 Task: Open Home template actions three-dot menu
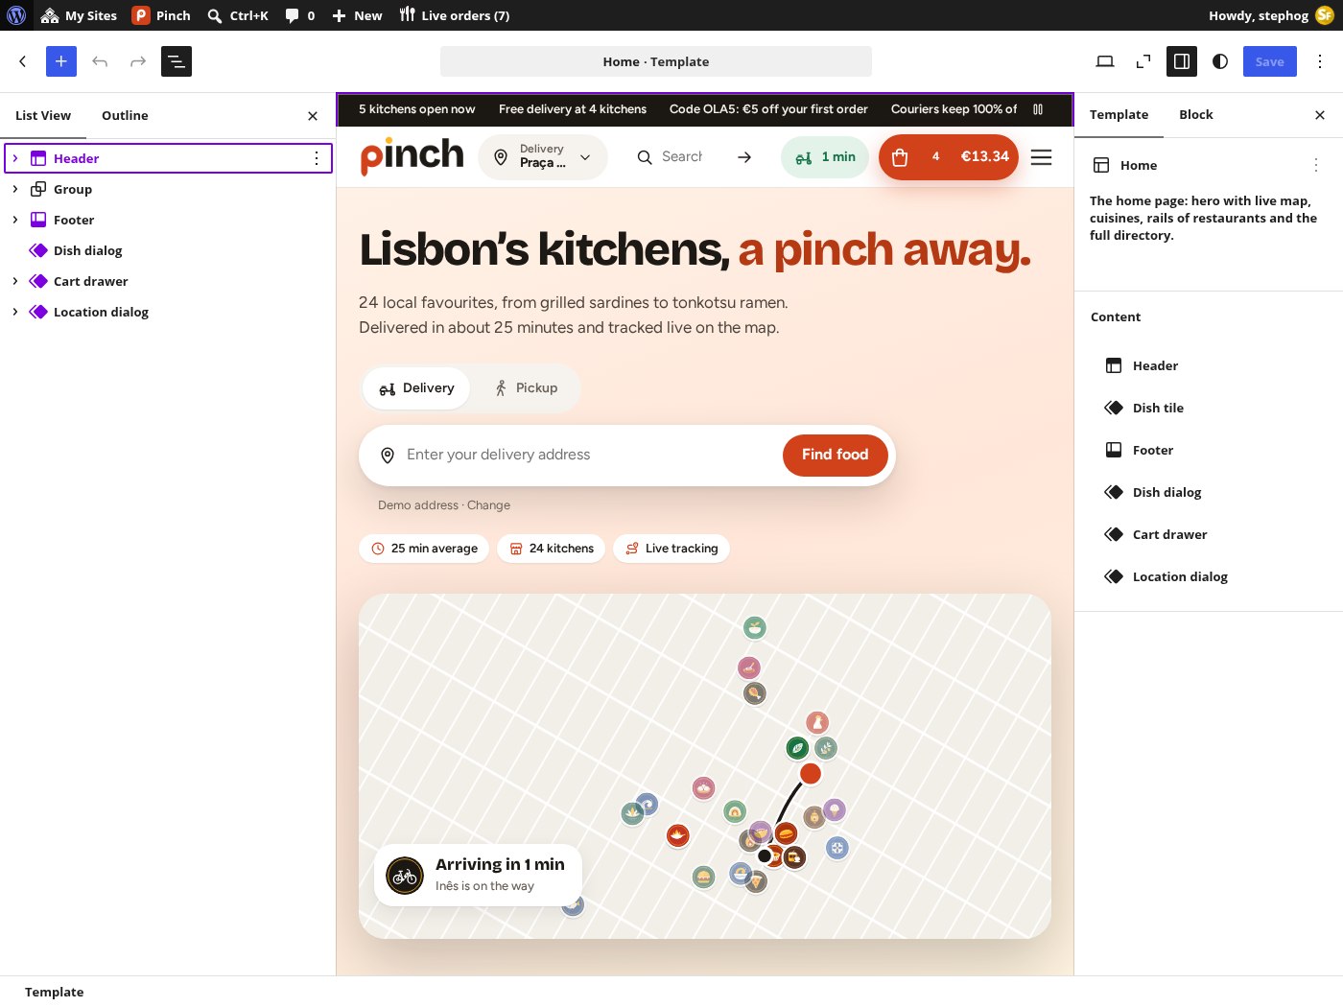(x=1316, y=165)
